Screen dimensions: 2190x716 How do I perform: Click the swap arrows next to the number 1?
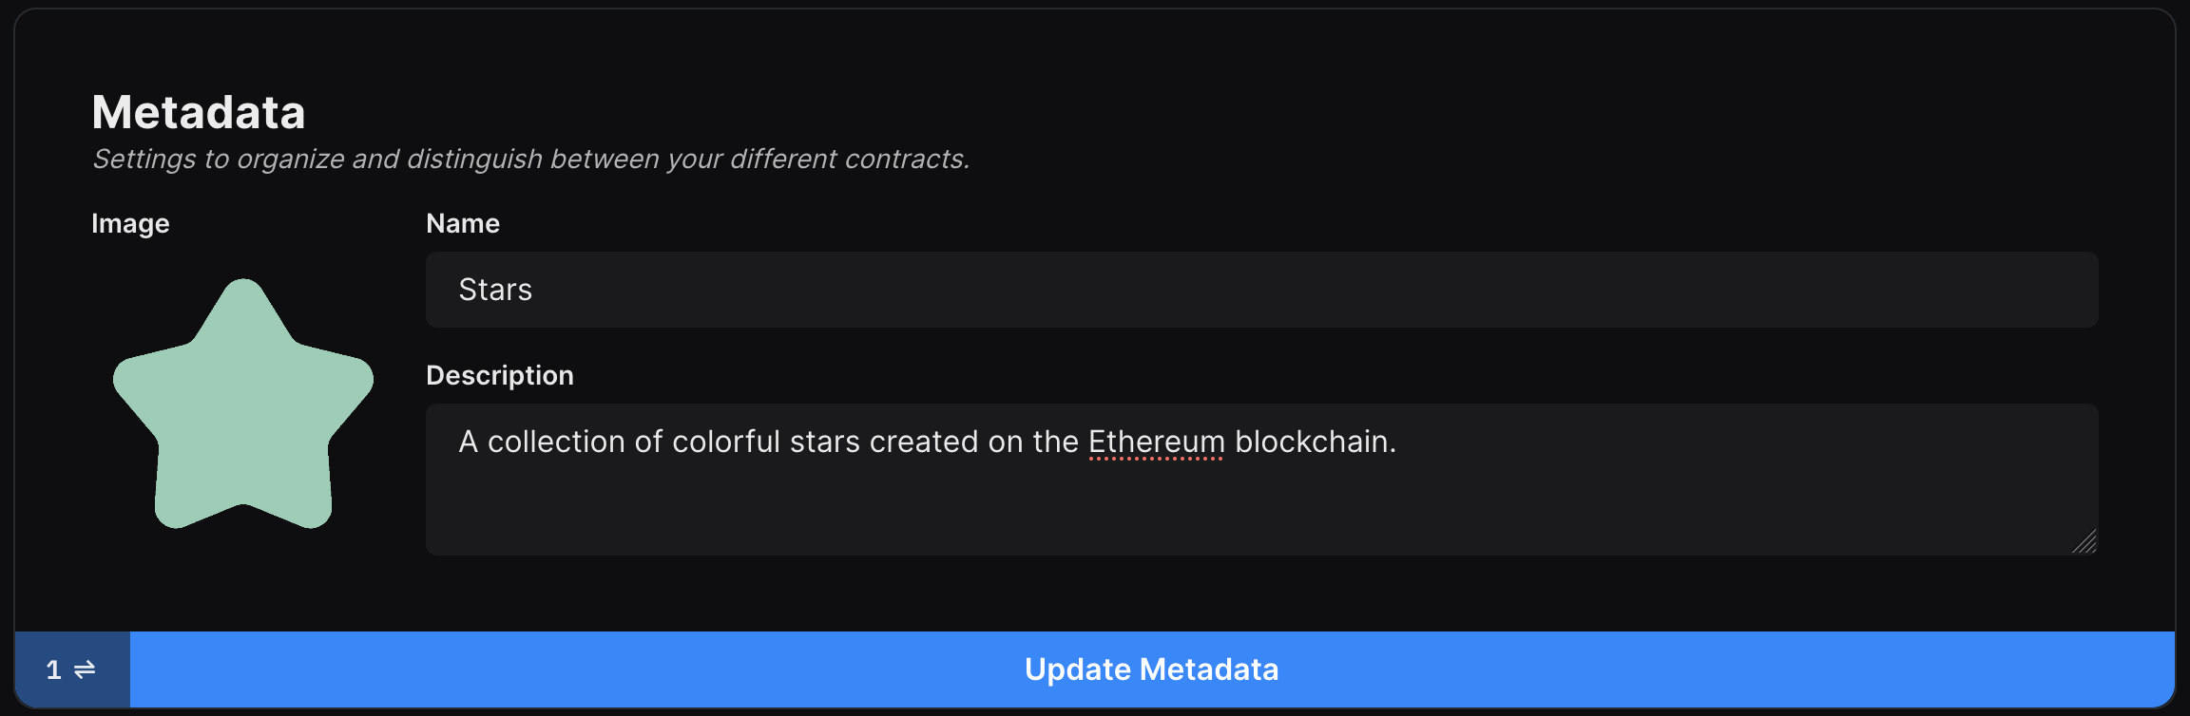(x=83, y=669)
